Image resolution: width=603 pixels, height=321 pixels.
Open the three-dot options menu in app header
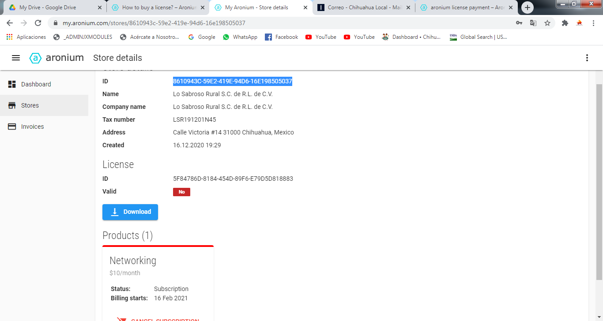point(587,58)
